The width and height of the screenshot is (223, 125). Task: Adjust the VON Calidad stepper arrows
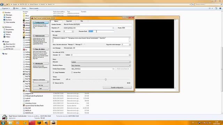130,55
